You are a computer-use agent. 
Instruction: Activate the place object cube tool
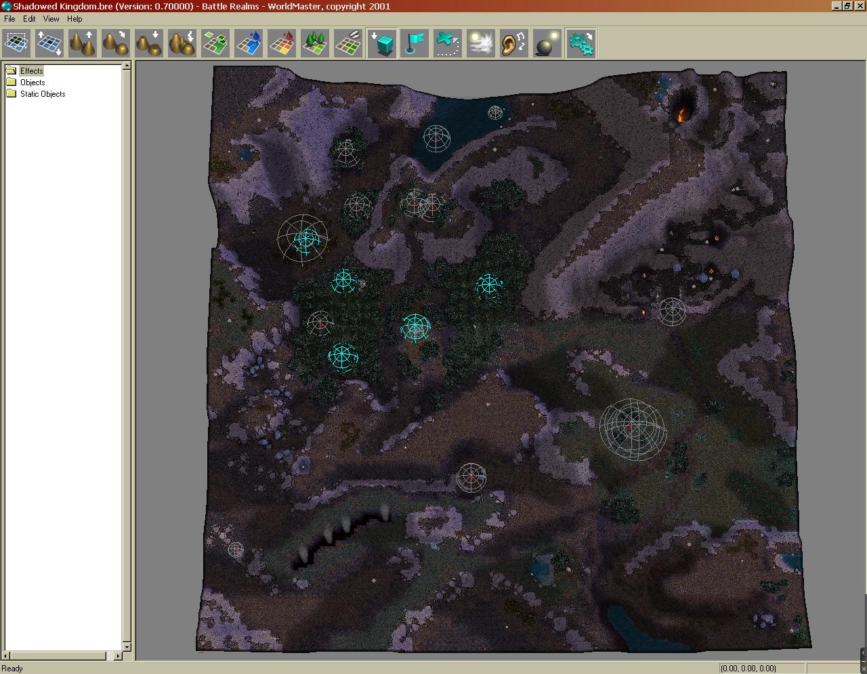(x=383, y=43)
